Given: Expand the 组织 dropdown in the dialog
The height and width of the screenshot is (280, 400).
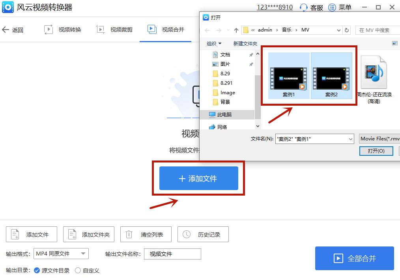Looking at the screenshot, I should click(x=213, y=43).
